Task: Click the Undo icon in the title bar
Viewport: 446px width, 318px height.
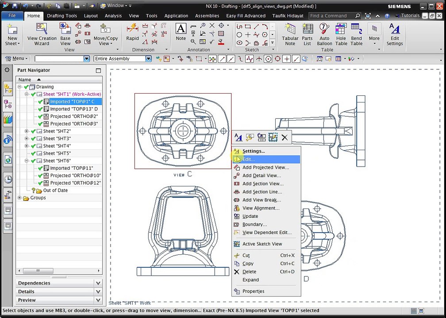Action: click(25, 6)
